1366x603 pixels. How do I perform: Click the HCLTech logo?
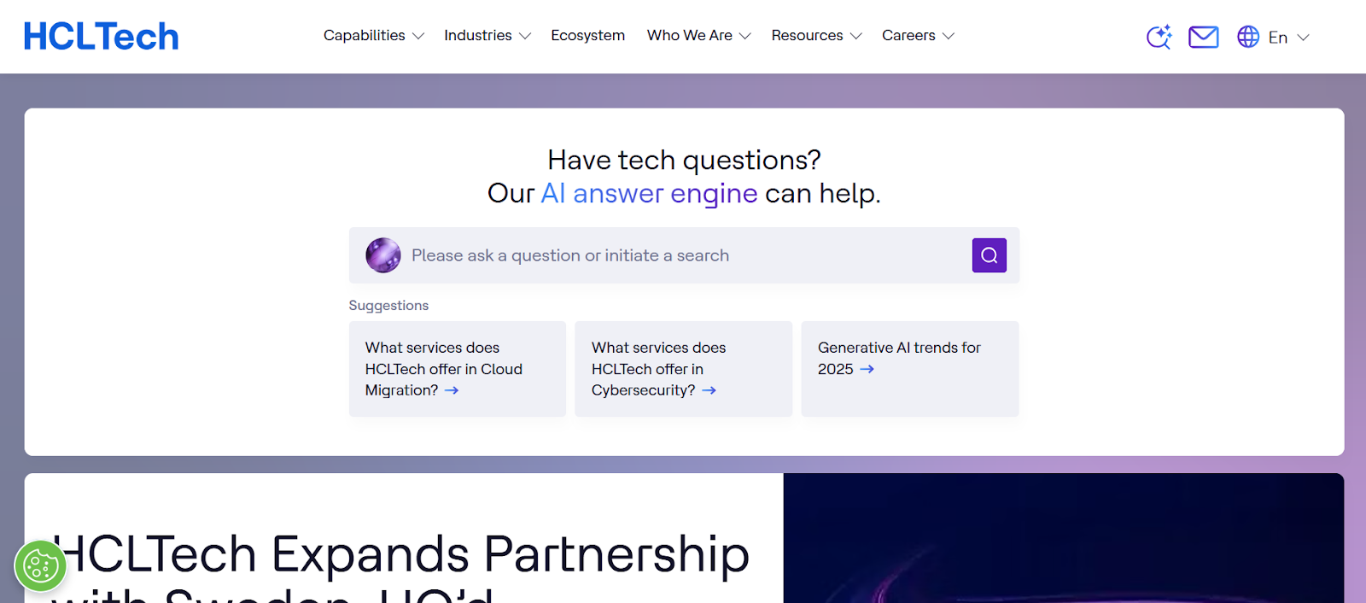pyautogui.click(x=101, y=35)
